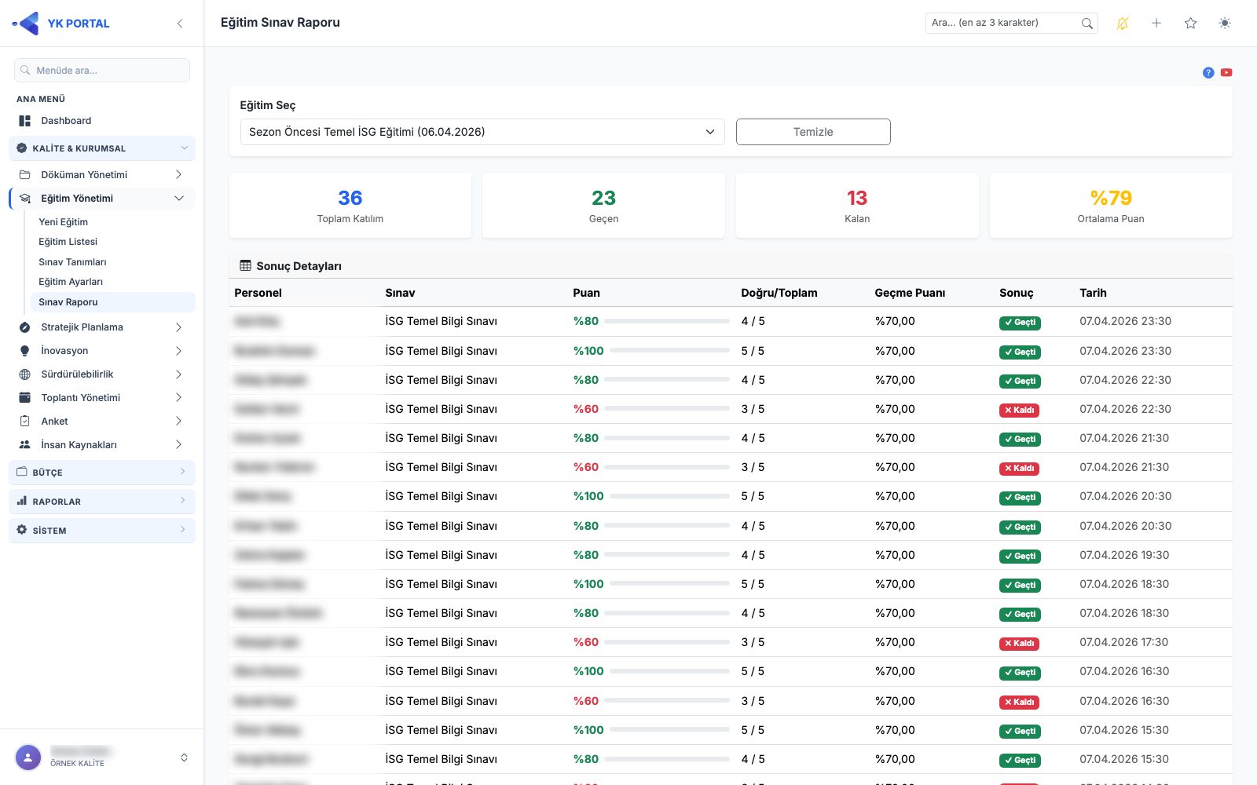Click the star favorites icon

1190,24
